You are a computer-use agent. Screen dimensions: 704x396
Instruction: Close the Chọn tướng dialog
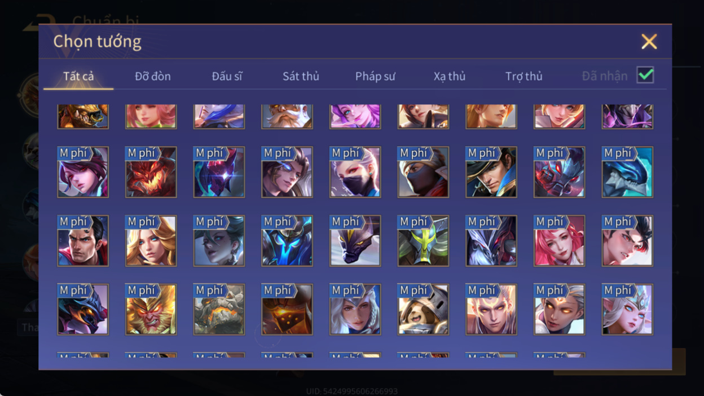click(649, 41)
